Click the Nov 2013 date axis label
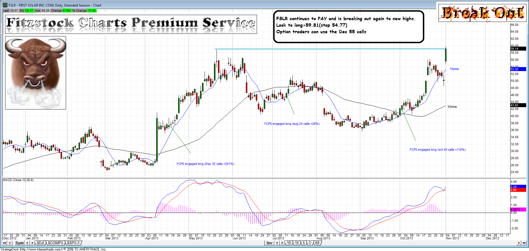The height and width of the screenshot is (251, 529). pos(452,238)
